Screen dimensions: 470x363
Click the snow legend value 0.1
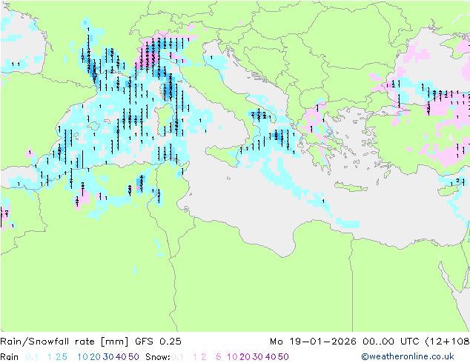coord(177,357)
